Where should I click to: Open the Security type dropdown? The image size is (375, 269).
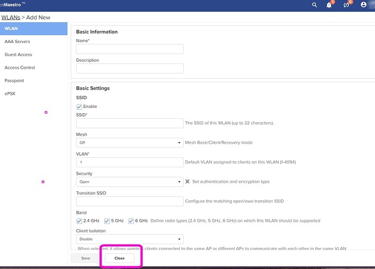point(129,182)
